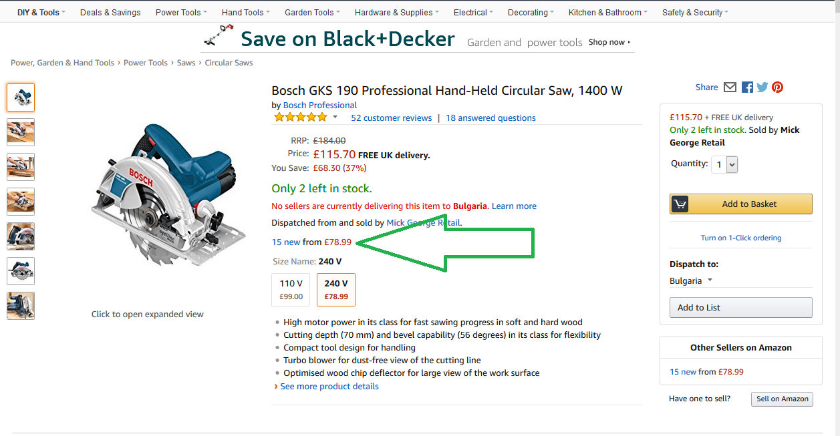
Task: Click the Sell on Amazon button
Action: click(x=782, y=399)
